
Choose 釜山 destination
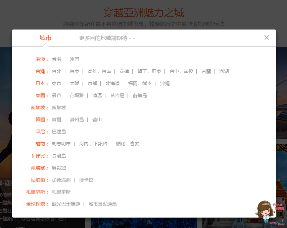[97, 120]
